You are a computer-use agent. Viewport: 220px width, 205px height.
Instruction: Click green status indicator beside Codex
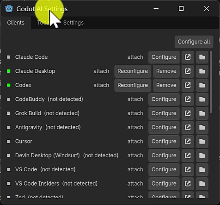pyautogui.click(x=9, y=85)
